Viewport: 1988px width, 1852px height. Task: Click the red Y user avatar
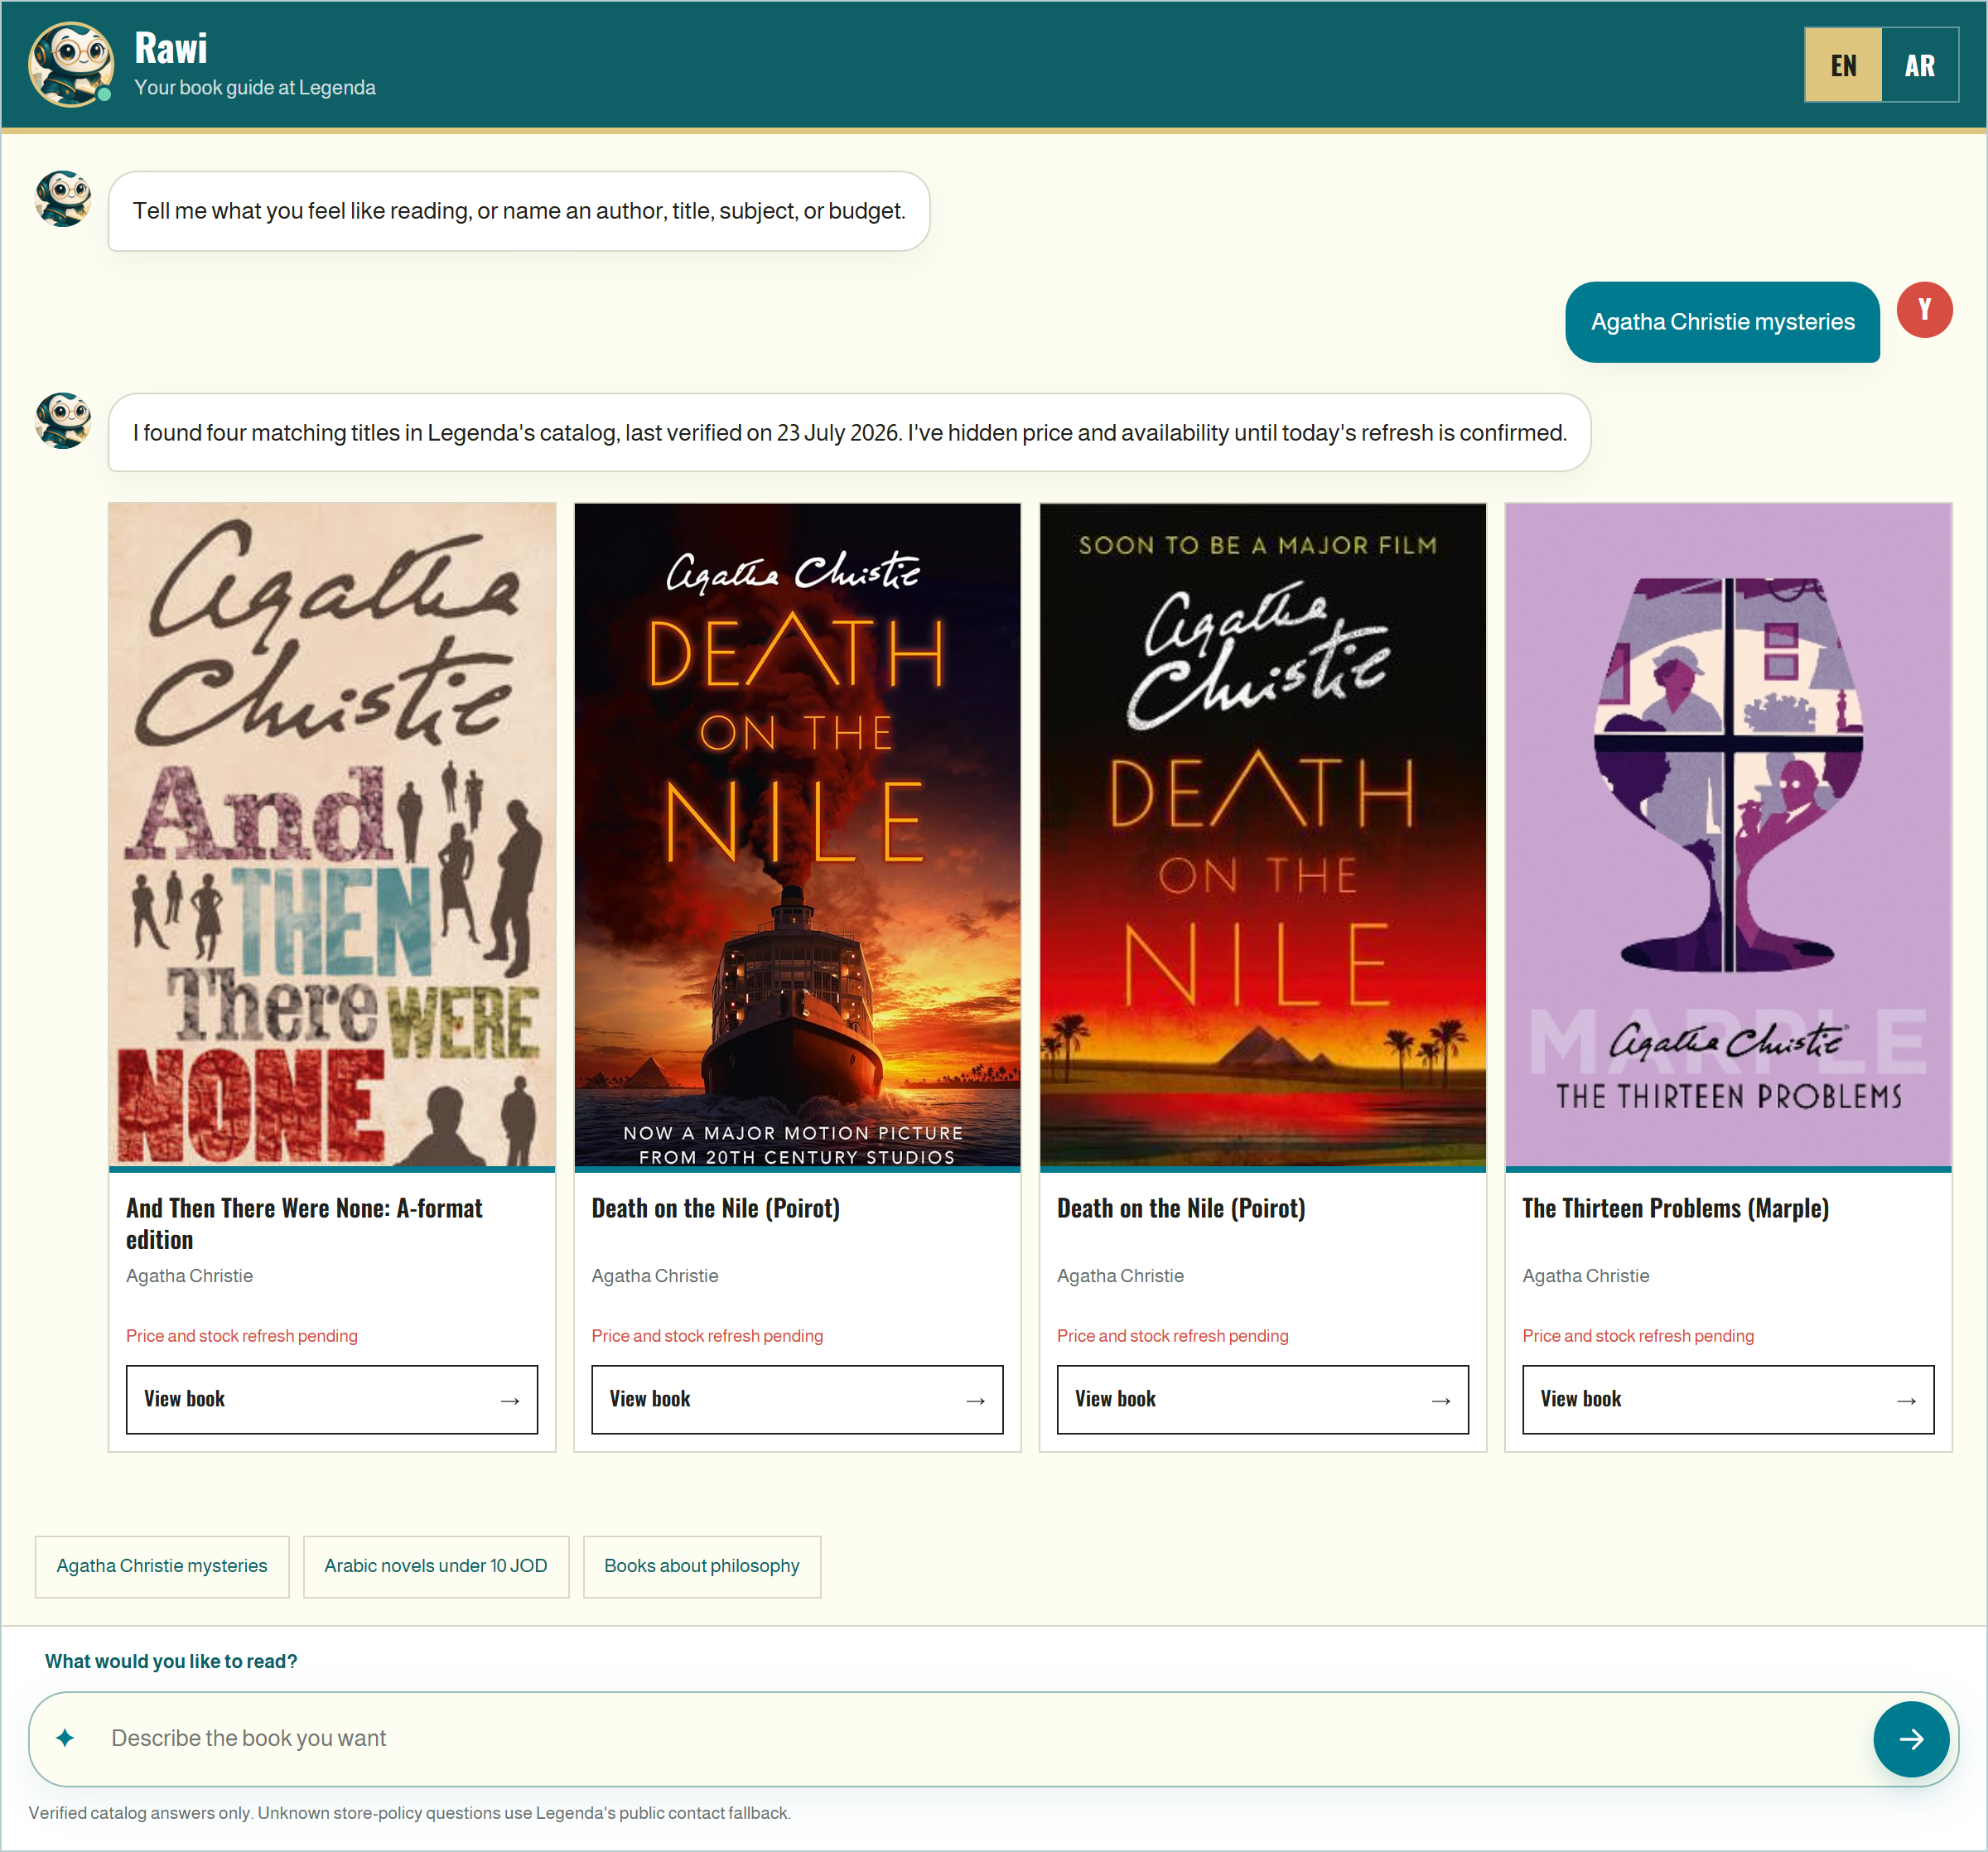click(x=1924, y=310)
